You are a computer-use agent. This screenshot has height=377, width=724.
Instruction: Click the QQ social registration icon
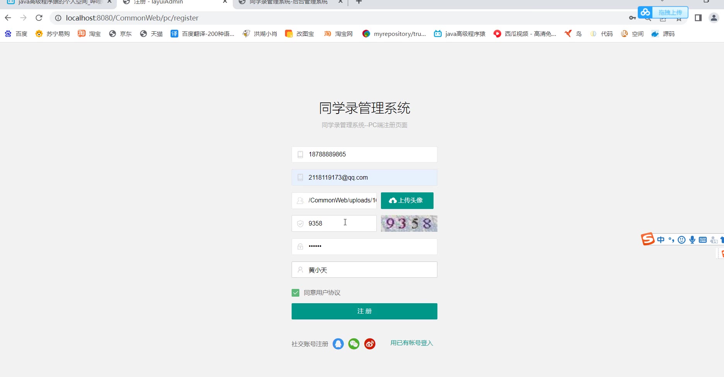pyautogui.click(x=338, y=344)
